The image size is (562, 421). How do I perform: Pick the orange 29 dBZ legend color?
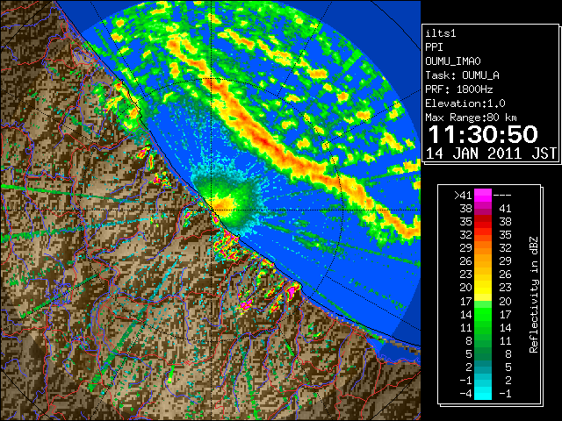pyautogui.click(x=483, y=247)
